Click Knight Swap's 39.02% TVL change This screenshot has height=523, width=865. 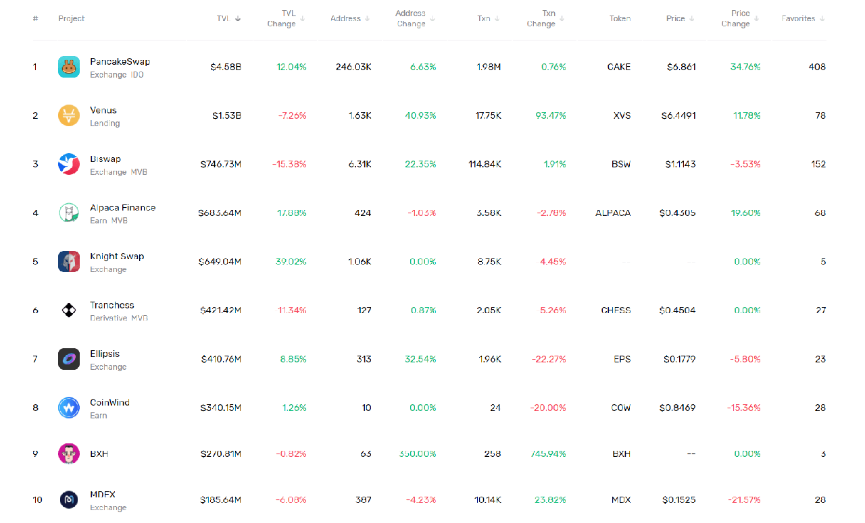[x=291, y=261]
